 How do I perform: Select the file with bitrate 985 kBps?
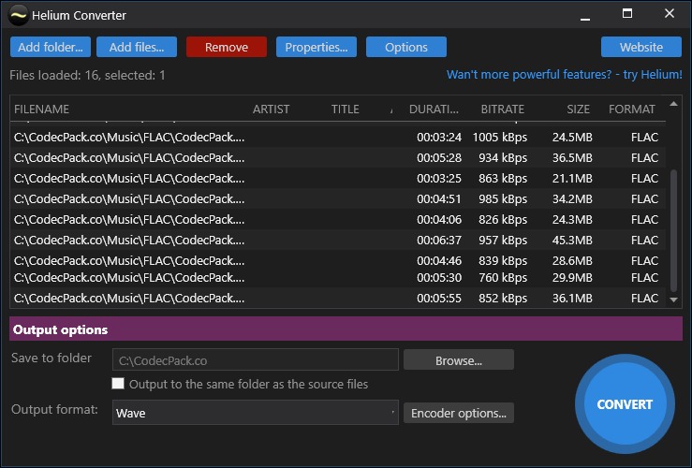point(338,199)
